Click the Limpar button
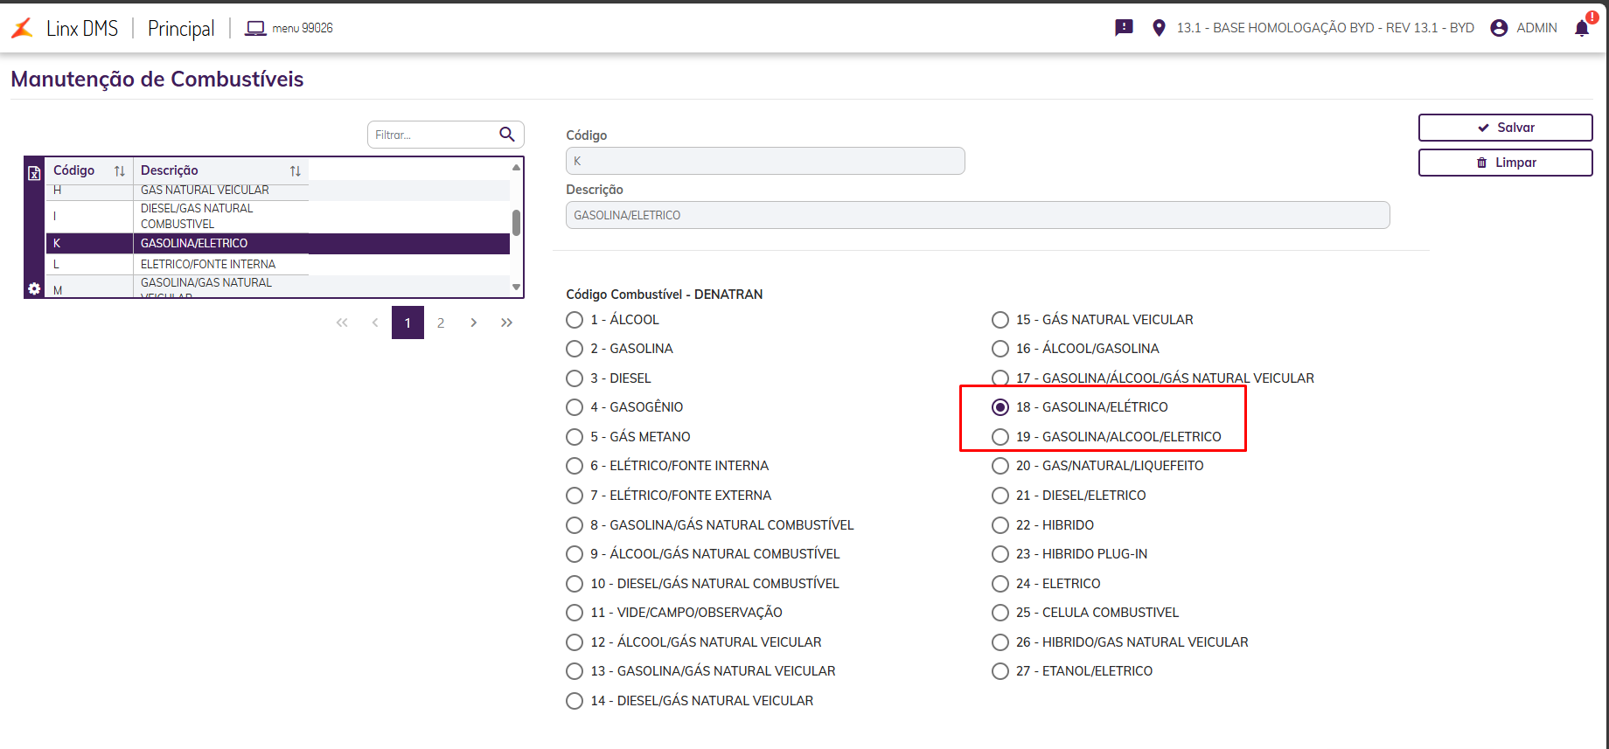This screenshot has height=749, width=1609. [x=1505, y=163]
